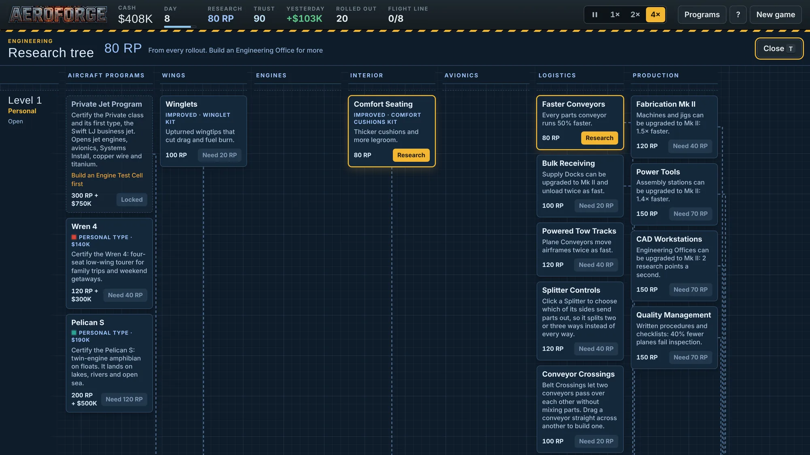Click the Level 1 row label
810x455 pixels.
coord(25,100)
